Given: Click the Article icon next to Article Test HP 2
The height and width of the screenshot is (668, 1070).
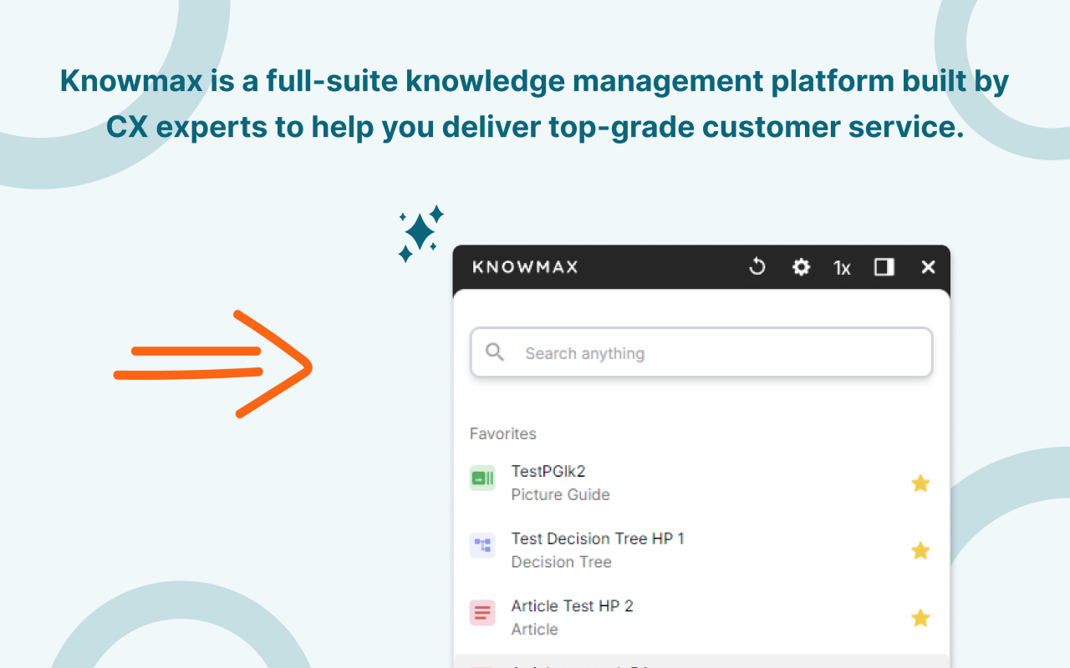Looking at the screenshot, I should click(x=482, y=612).
